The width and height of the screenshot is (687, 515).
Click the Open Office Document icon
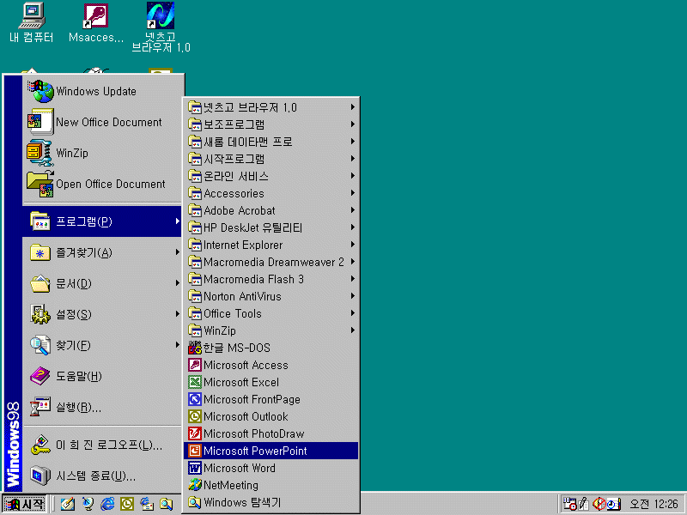click(x=40, y=184)
